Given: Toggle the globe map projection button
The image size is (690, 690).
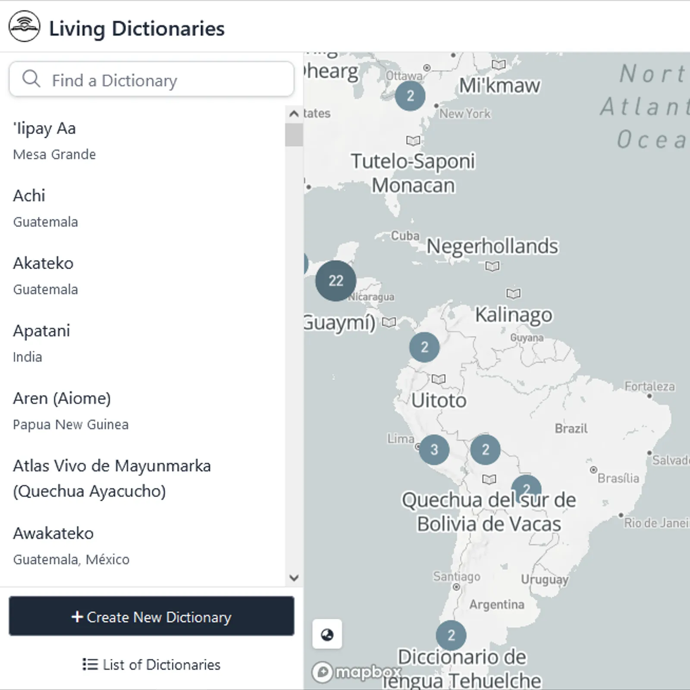Looking at the screenshot, I should [327, 634].
